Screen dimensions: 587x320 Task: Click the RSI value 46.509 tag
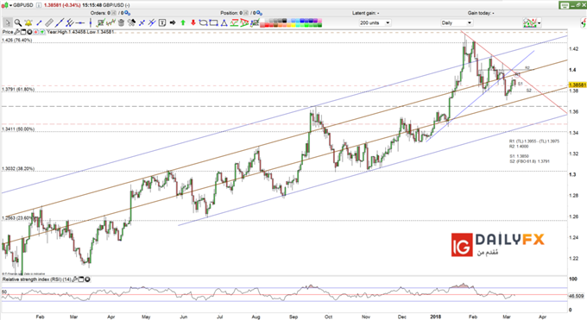tap(577, 296)
